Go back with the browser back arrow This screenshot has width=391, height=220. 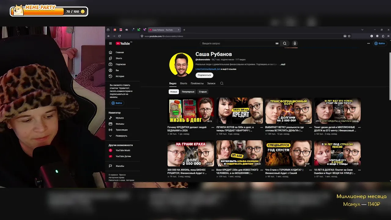pos(108,36)
